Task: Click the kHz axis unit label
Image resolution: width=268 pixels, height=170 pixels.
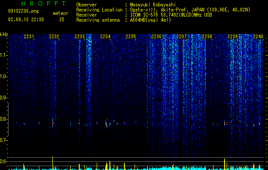Action: pos(4,34)
